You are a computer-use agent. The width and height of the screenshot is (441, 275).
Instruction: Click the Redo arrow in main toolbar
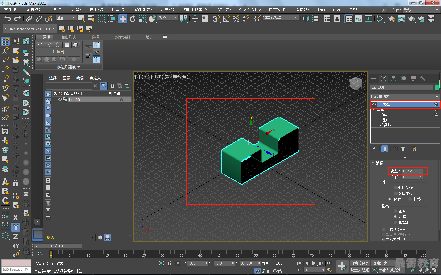(17, 19)
